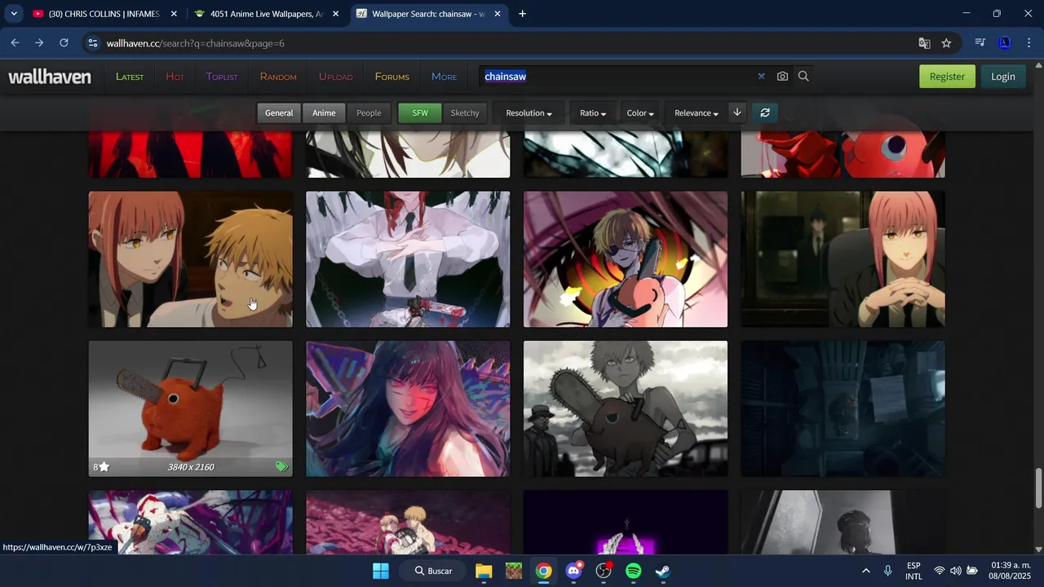
Task: Open Discord from taskbar
Action: click(574, 571)
